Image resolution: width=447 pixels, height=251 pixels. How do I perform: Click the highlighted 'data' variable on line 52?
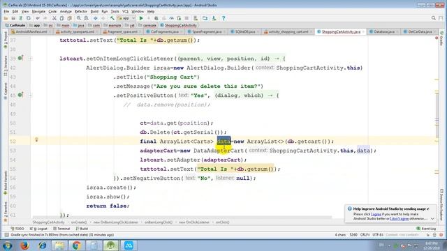223,141
